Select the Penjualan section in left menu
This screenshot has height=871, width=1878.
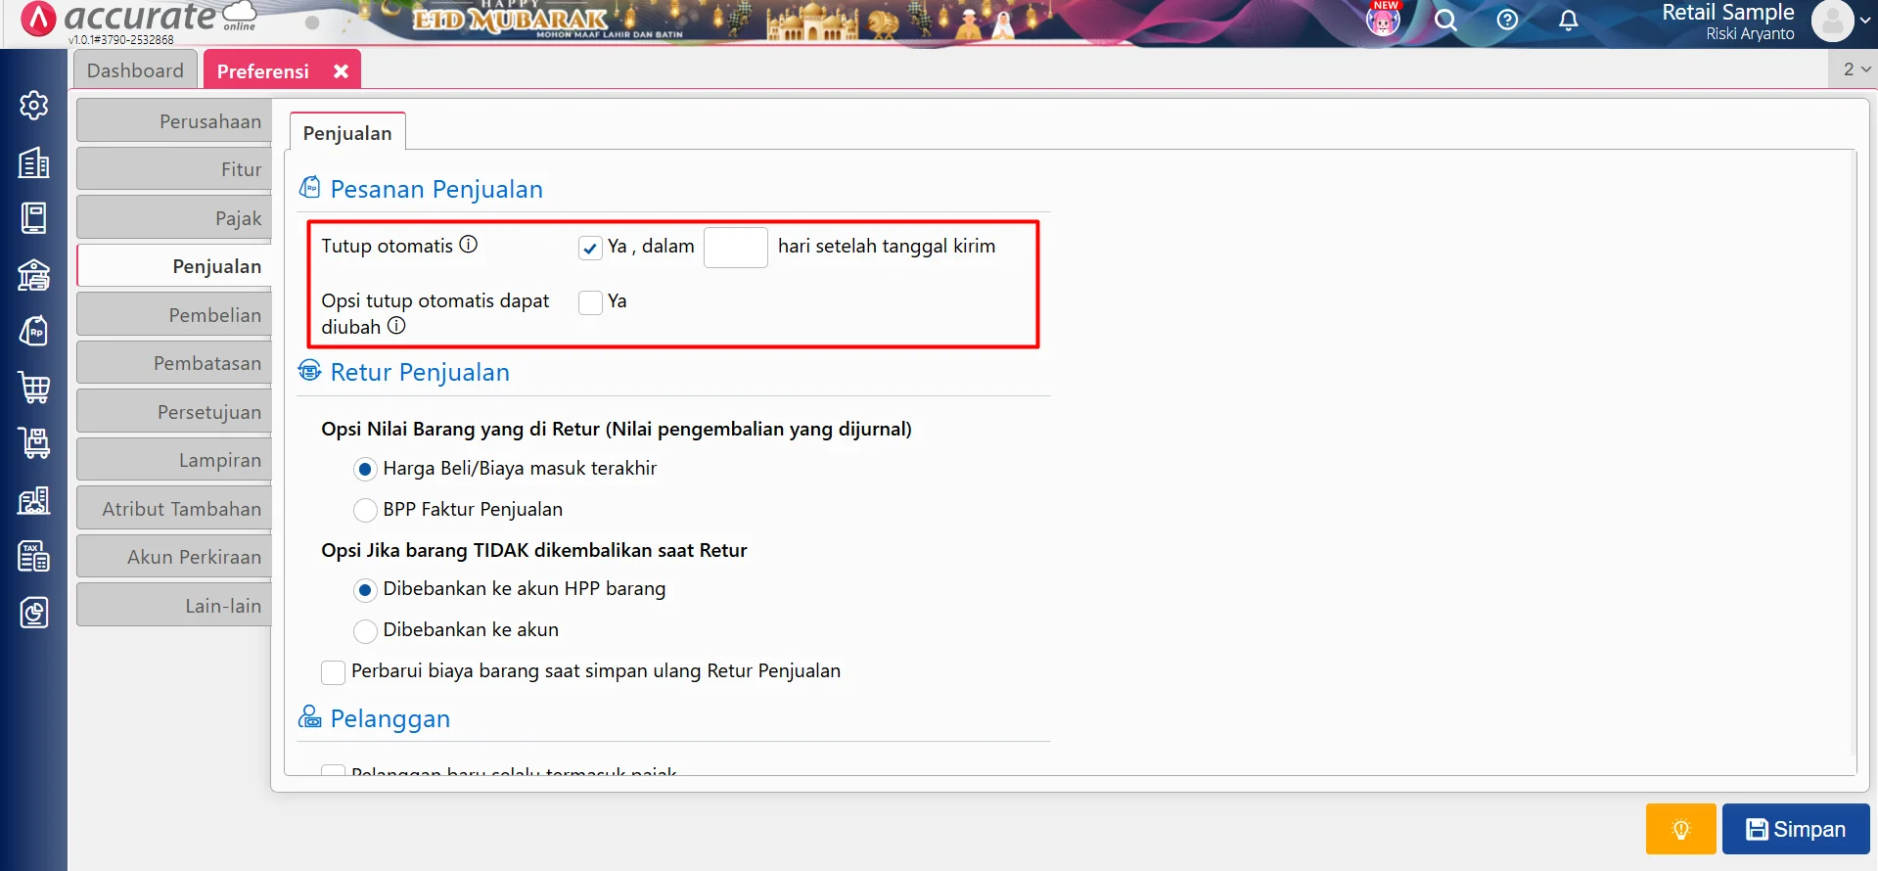[x=174, y=266]
